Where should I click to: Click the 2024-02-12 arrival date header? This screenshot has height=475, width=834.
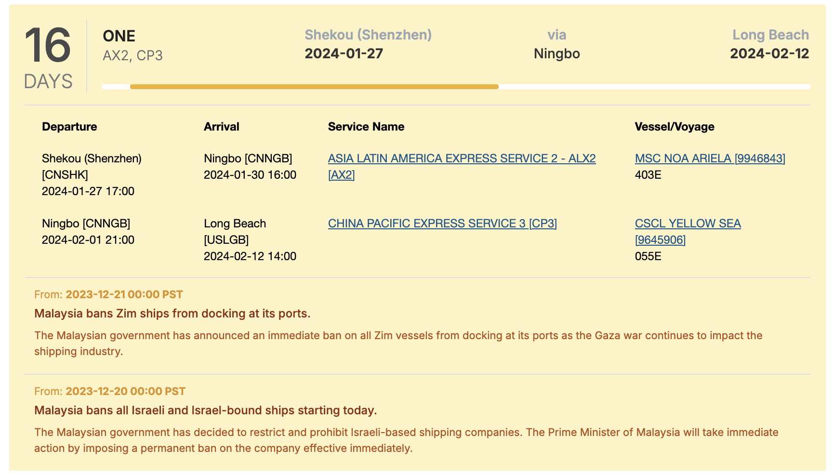(769, 53)
